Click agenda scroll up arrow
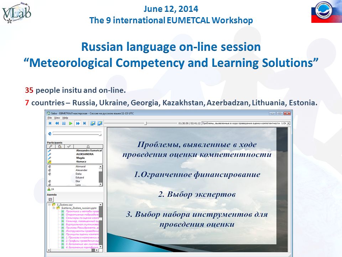This screenshot has height=257, width=342. 100,205
